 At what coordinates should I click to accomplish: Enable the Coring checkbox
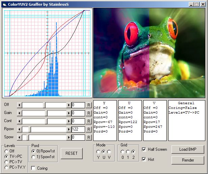tap(33, 168)
